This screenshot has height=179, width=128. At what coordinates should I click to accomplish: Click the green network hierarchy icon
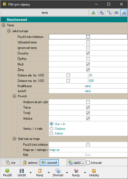[93, 13]
